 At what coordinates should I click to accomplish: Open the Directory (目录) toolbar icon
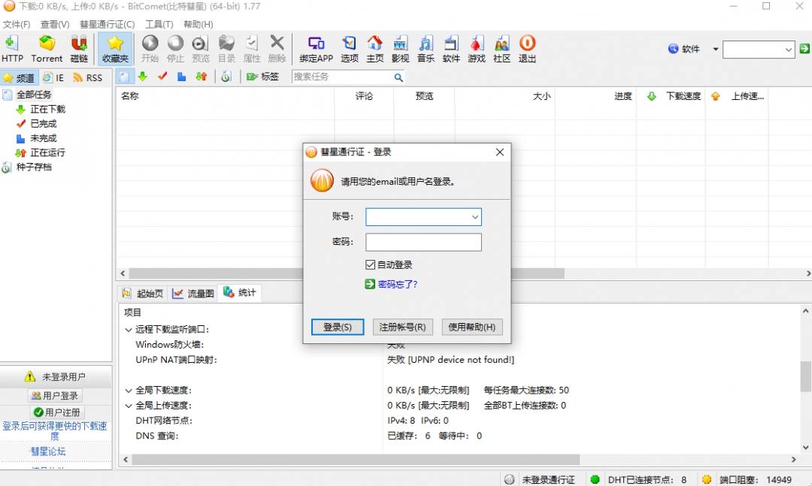tap(226, 49)
